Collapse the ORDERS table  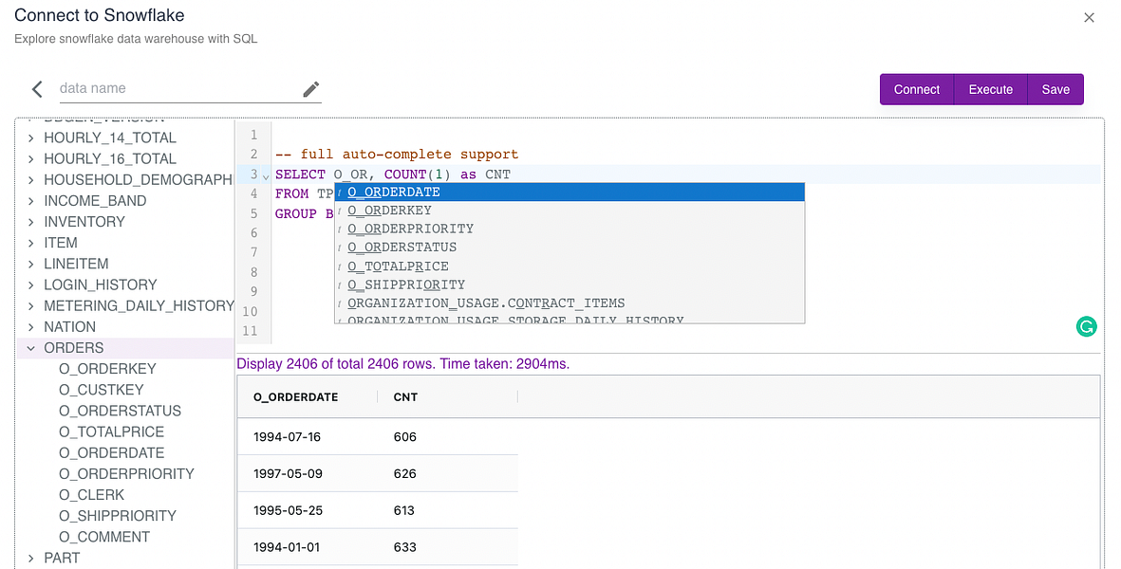pos(30,348)
